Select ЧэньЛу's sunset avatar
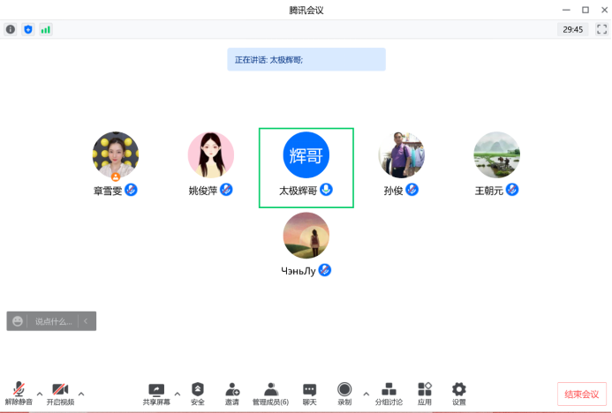Viewport: 612px width, 413px height. tap(306, 235)
